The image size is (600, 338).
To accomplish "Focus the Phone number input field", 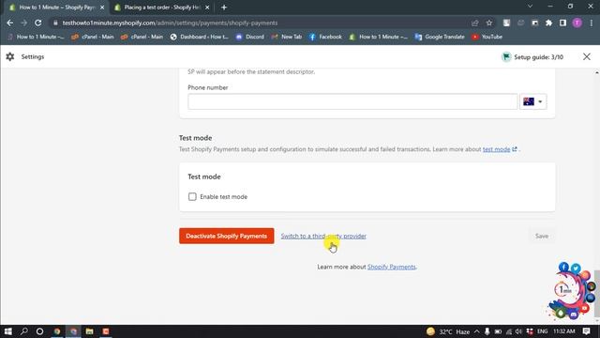I will click(352, 101).
